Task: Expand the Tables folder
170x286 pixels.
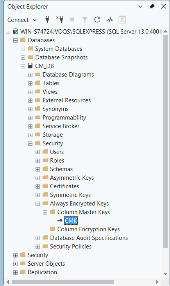Action: click(x=30, y=83)
